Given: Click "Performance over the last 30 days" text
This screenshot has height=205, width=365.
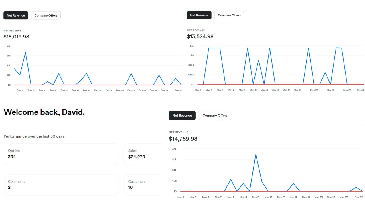Looking at the screenshot, I should [x=34, y=136].
